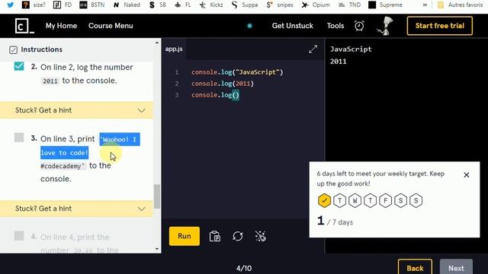Click the F day hexagon
Image resolution: width=488 pixels, height=274 pixels.
tap(385, 201)
